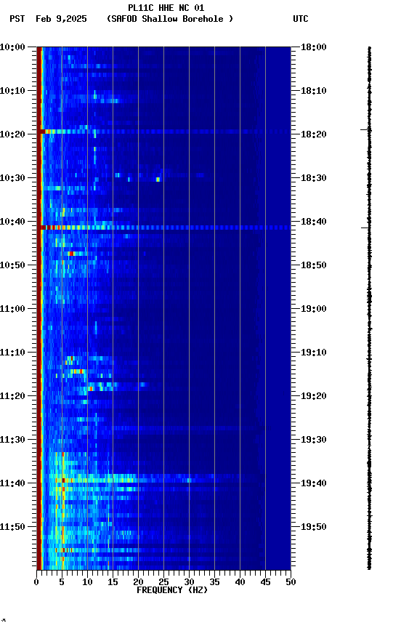401x628 pixels.
Task: Click the 50 Hz frequency tick label
Action: (291, 582)
